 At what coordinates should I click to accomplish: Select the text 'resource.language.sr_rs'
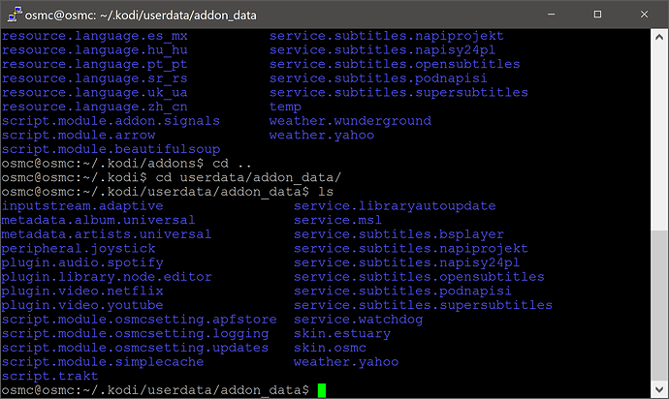tap(94, 78)
